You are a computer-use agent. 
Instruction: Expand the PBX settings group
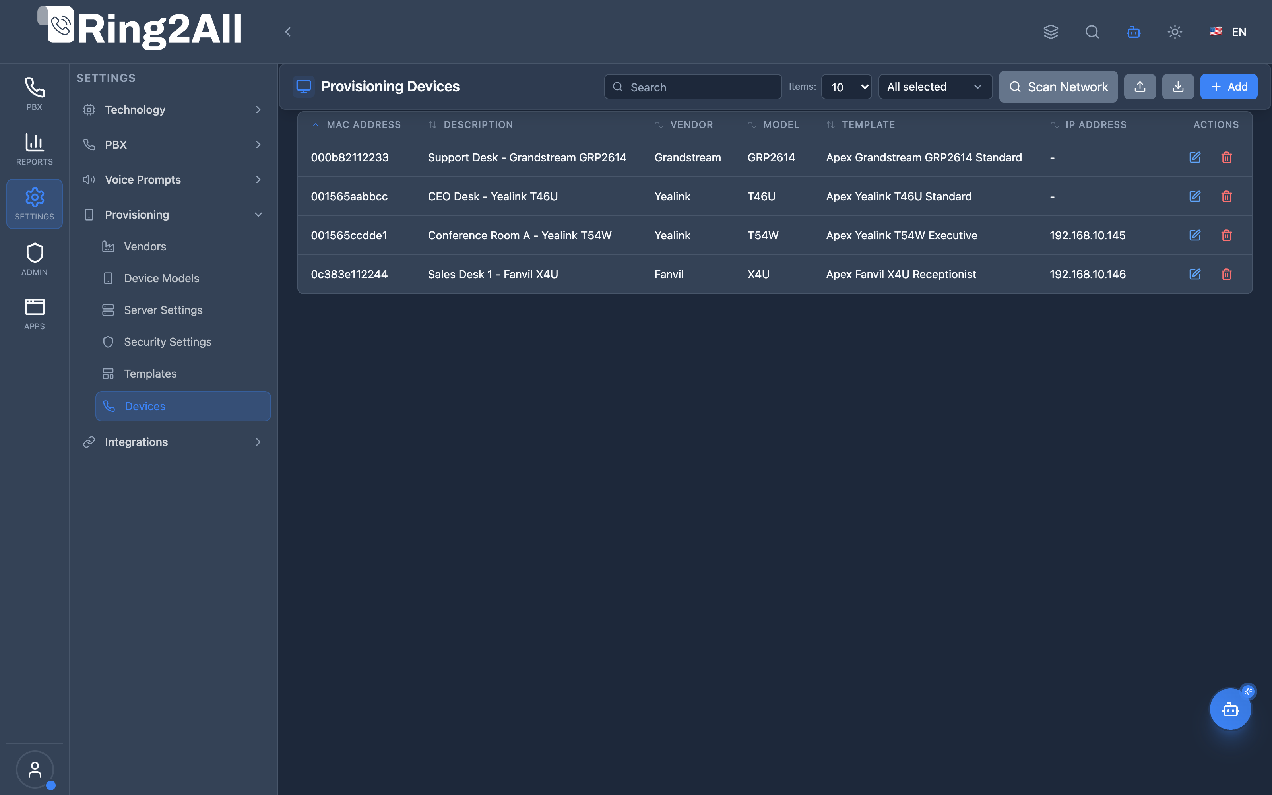coord(173,145)
